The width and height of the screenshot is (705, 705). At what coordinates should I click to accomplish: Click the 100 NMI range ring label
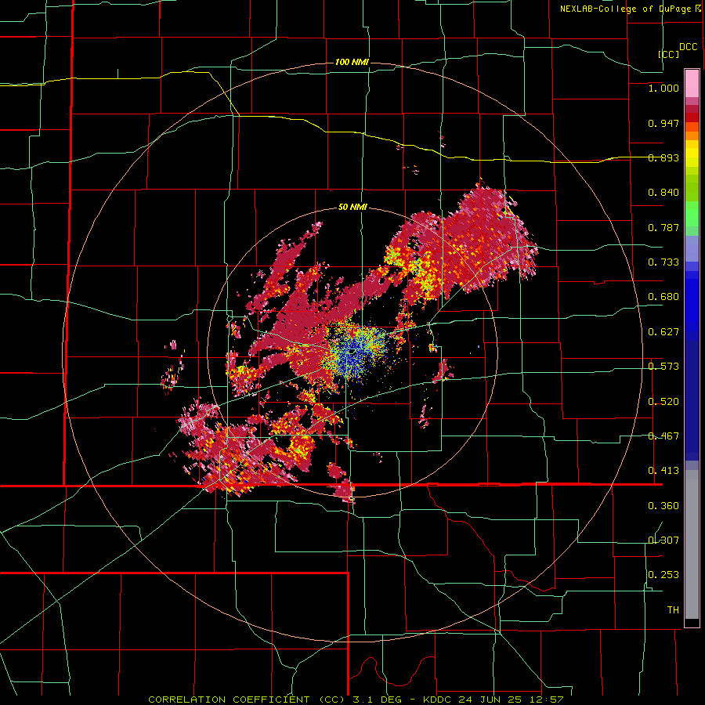(x=352, y=62)
